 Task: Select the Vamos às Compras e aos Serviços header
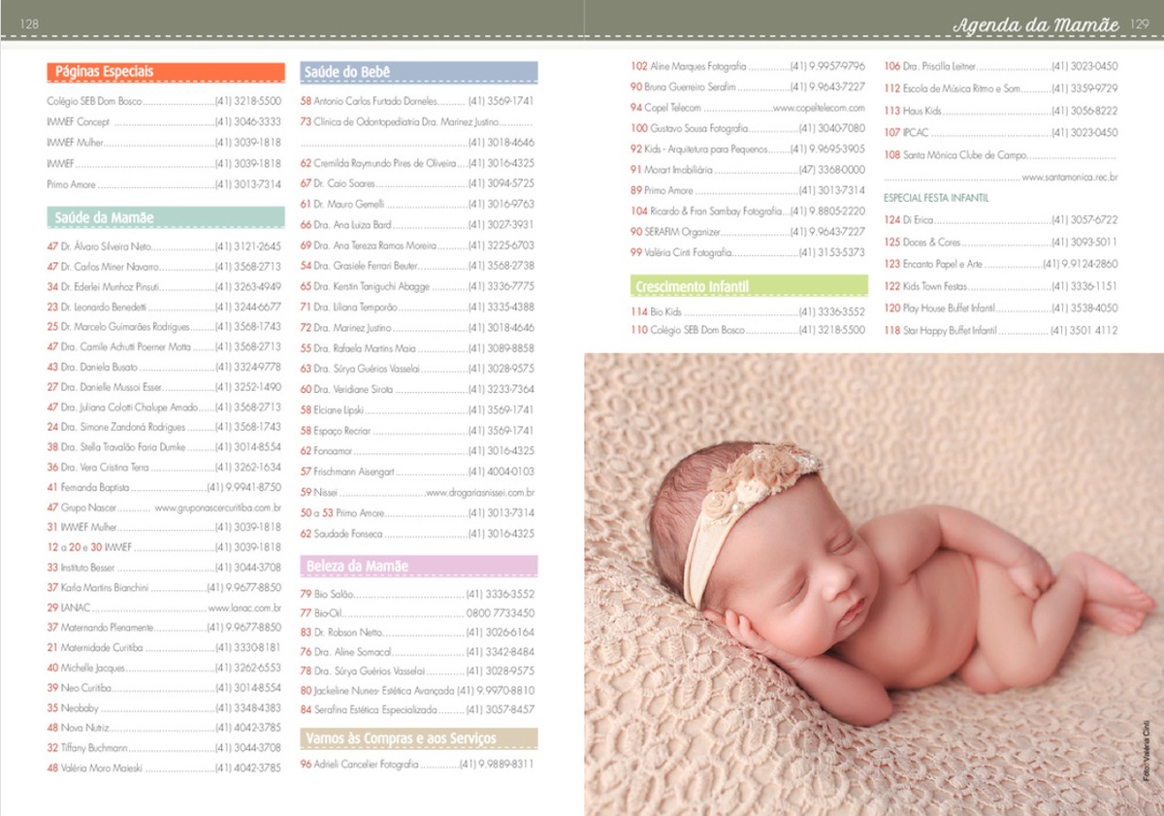(x=419, y=739)
